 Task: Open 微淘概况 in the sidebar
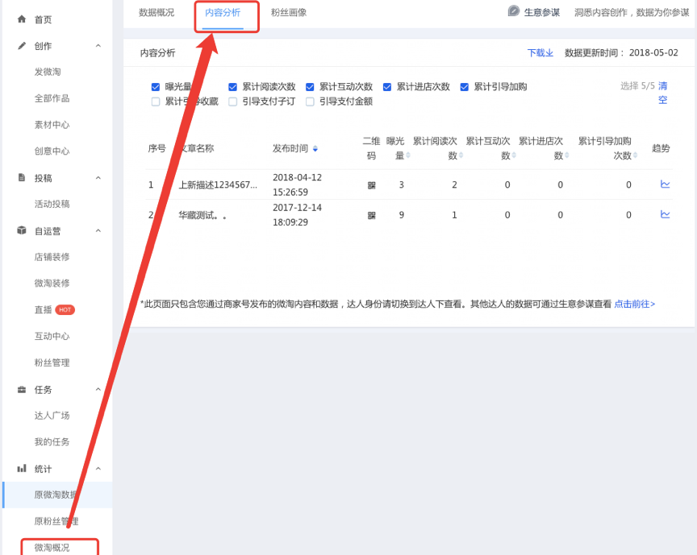52,548
